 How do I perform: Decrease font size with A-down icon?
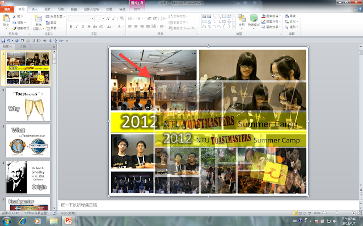click(113, 19)
